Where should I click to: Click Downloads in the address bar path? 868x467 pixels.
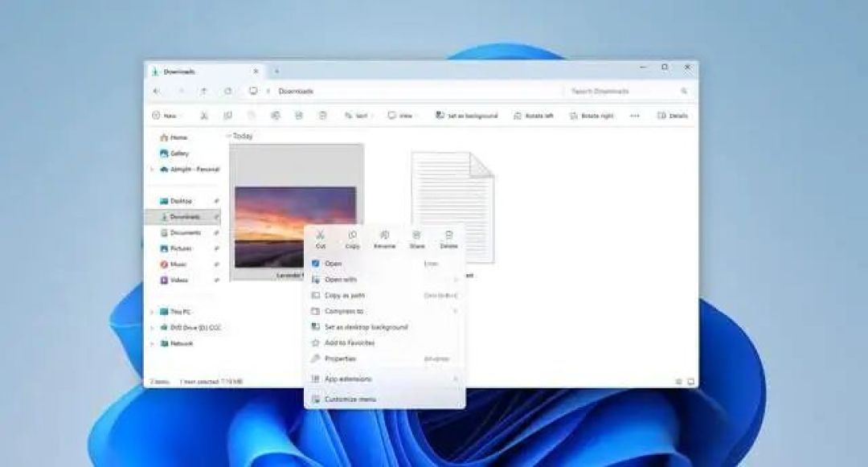click(x=296, y=92)
